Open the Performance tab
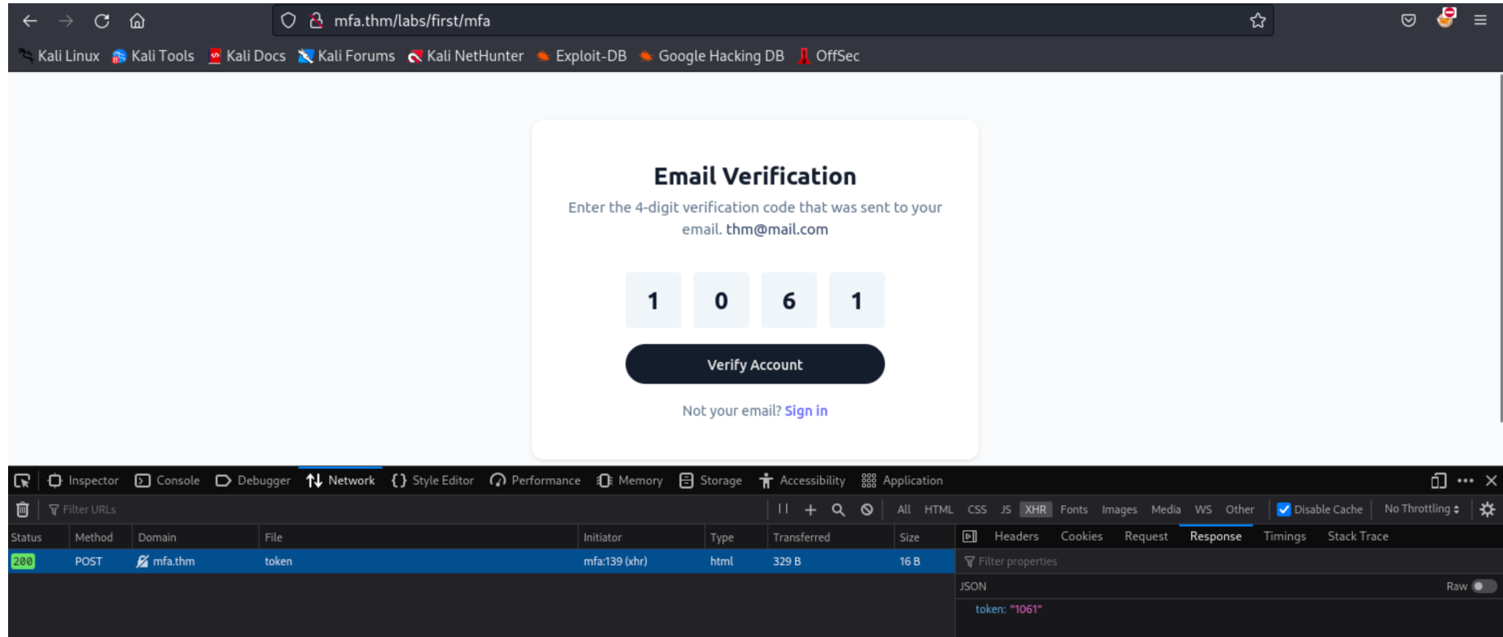The height and width of the screenshot is (637, 1503). tap(536, 481)
